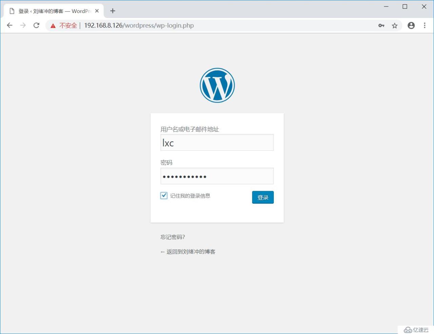Open the saved passwords key icon
This screenshot has height=334, width=434.
pyautogui.click(x=381, y=25)
